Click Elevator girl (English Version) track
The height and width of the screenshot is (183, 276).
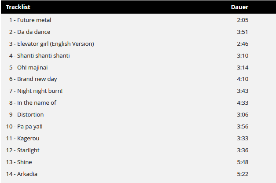(x=52, y=44)
